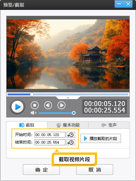136x181 pixels.
Task: Click the video preview thumbnail
Action: point(68,54)
